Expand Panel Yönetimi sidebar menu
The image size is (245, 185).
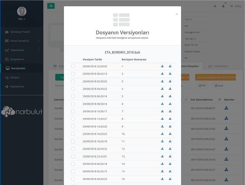tap(22, 41)
